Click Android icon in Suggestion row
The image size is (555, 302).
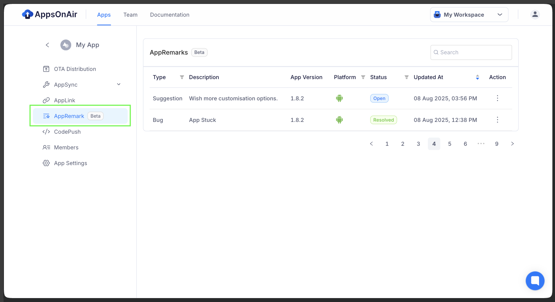(340, 98)
